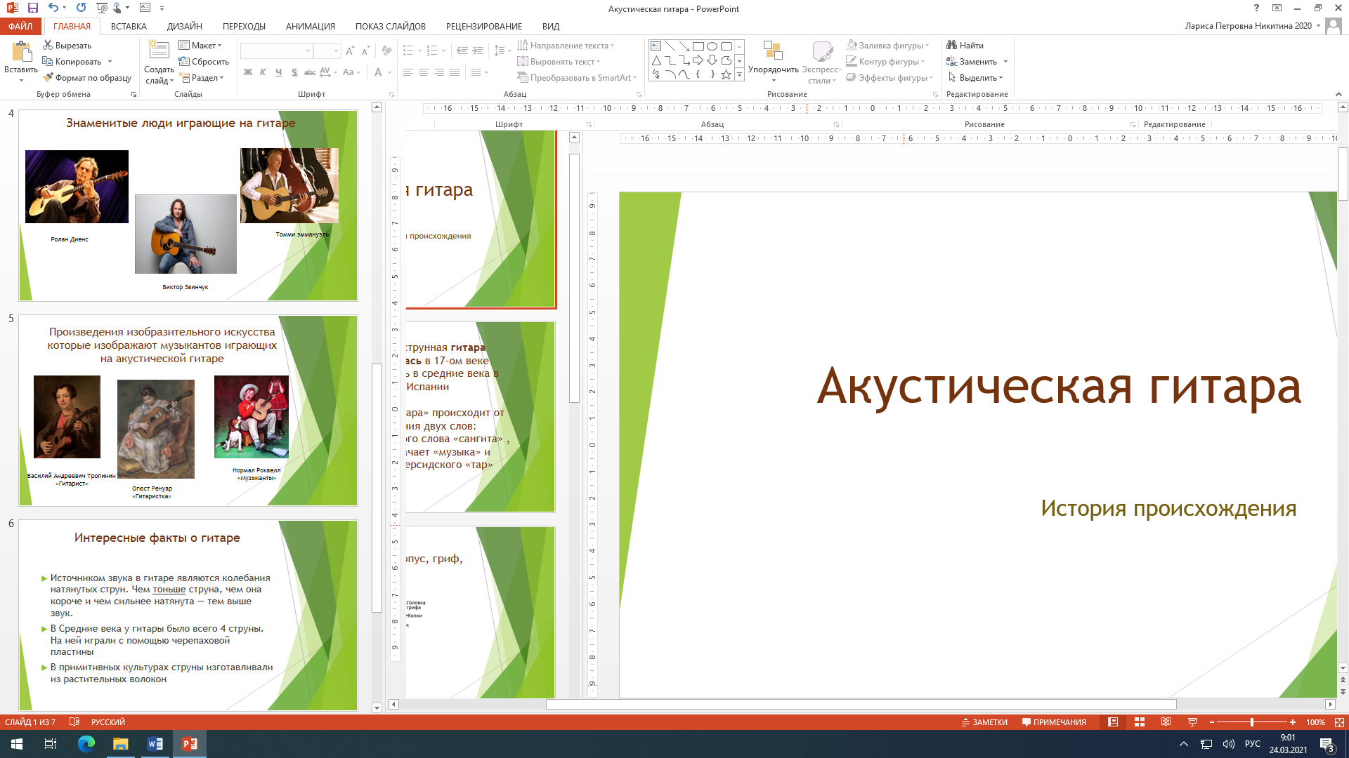Switch to the ДИЗАЙН tab
1349x758 pixels.
185,26
